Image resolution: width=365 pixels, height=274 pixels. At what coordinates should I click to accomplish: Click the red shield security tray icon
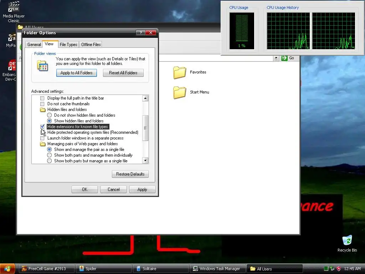coord(339,269)
